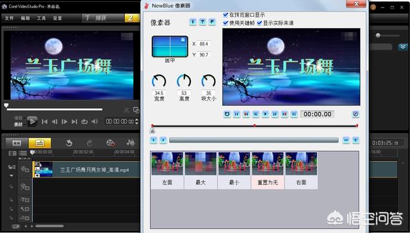Open the 文件 menu in VideoStudio
The image size is (410, 233).
click(x=9, y=18)
